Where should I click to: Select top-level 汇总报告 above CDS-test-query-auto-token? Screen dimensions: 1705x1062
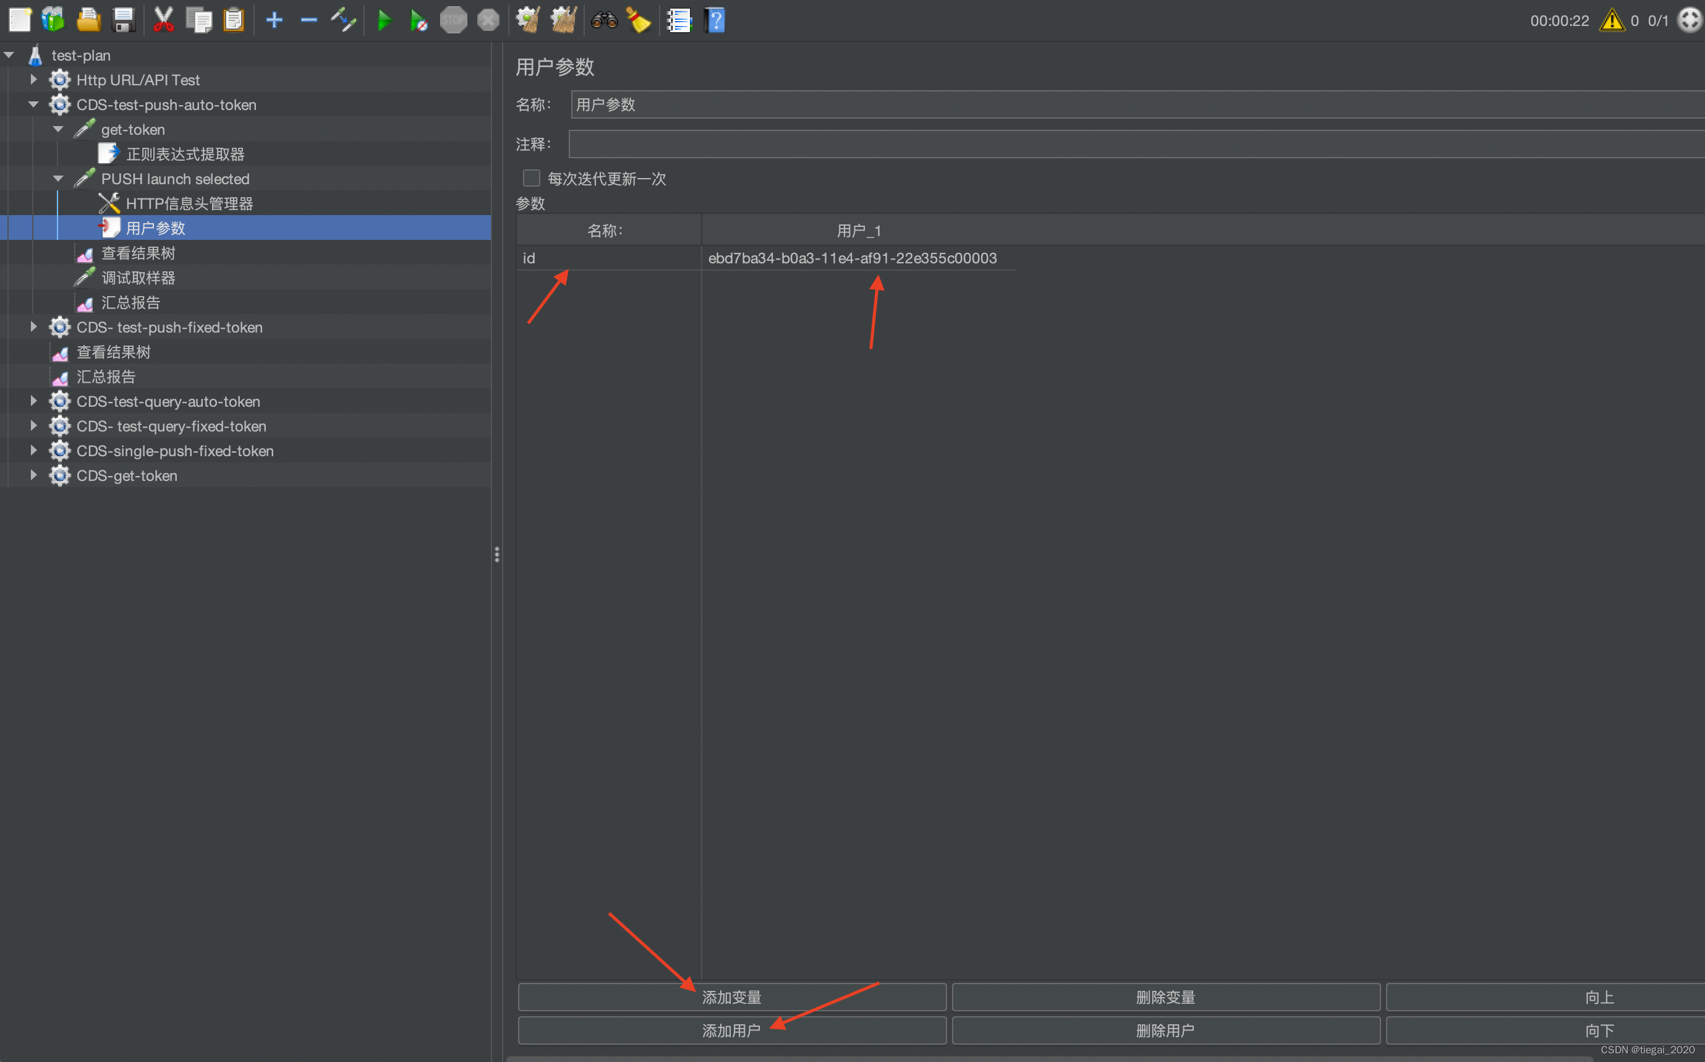[106, 376]
